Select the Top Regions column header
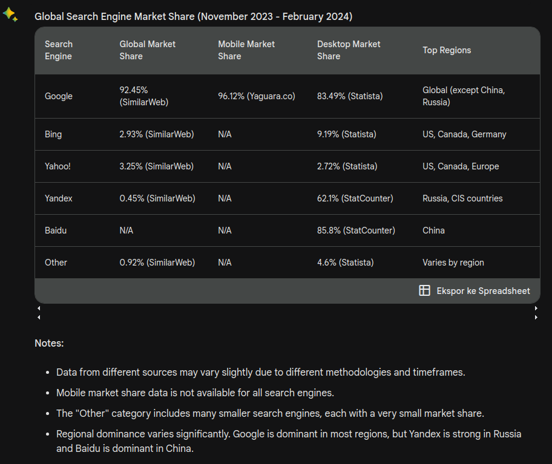Image resolution: width=552 pixels, height=464 pixels. [447, 50]
